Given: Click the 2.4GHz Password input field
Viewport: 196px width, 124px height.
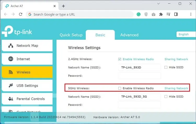Looking at the screenshot, I should pyautogui.click(x=139, y=76).
